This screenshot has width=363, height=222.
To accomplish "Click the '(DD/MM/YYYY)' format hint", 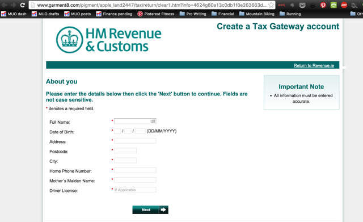I will coord(162,131).
